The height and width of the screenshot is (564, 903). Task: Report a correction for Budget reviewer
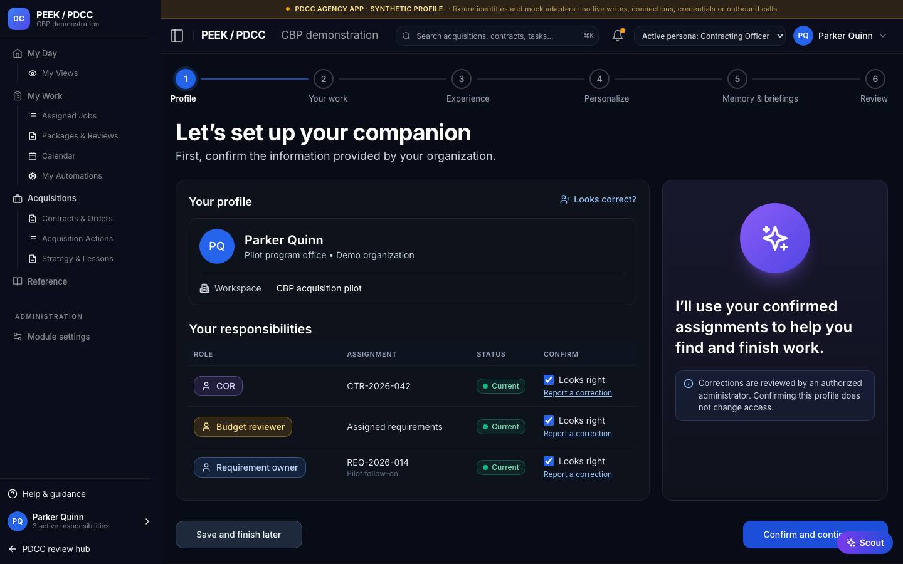coord(578,434)
